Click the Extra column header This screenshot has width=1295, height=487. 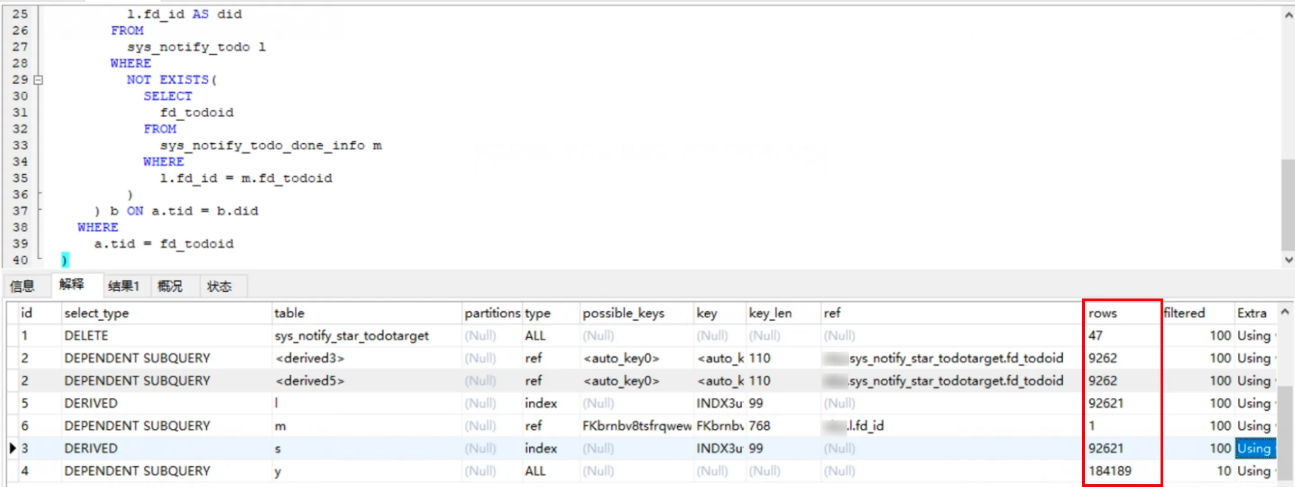pos(1251,313)
